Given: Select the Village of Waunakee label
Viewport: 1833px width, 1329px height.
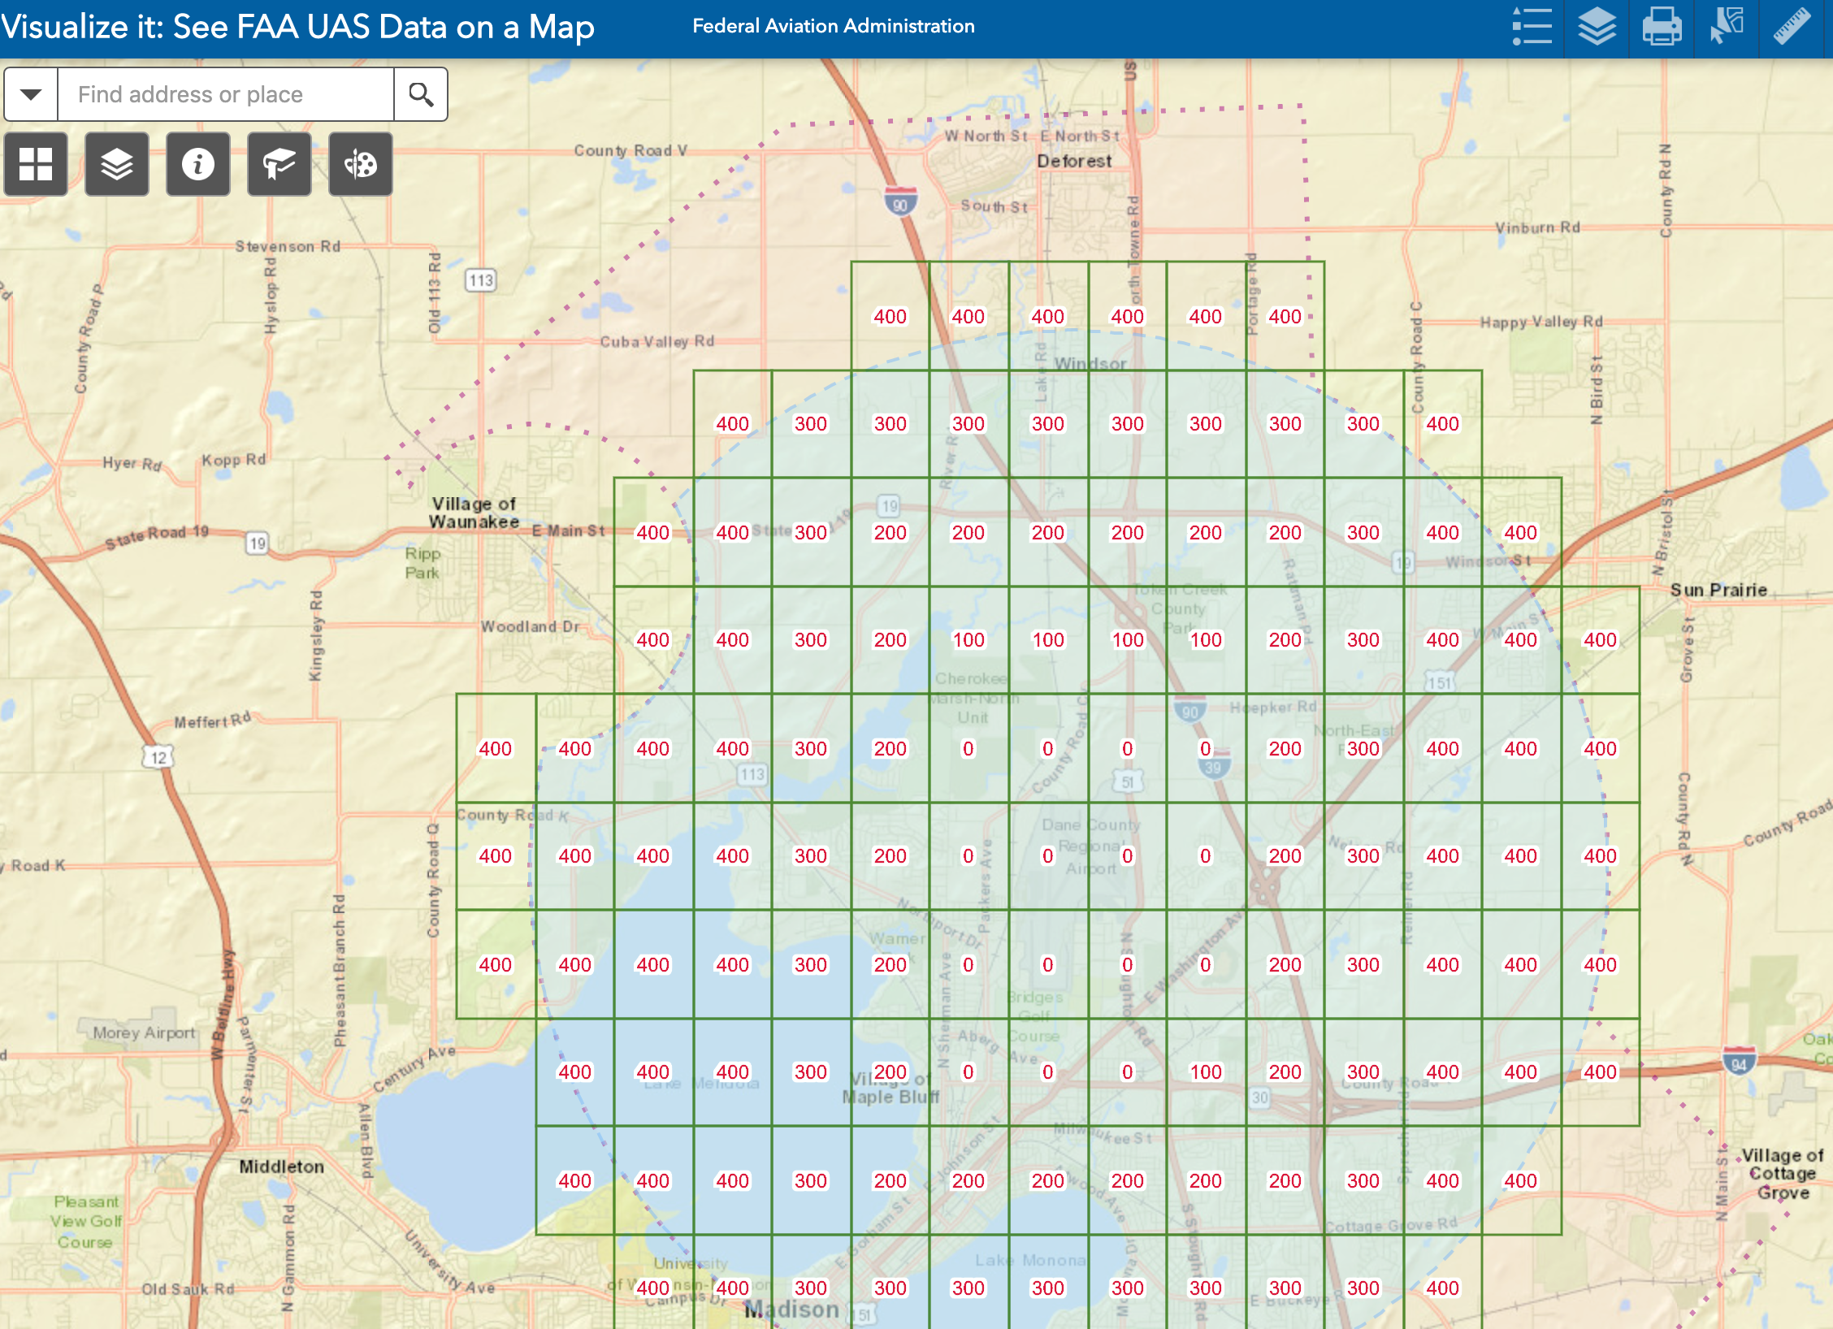Looking at the screenshot, I should pos(474,513).
